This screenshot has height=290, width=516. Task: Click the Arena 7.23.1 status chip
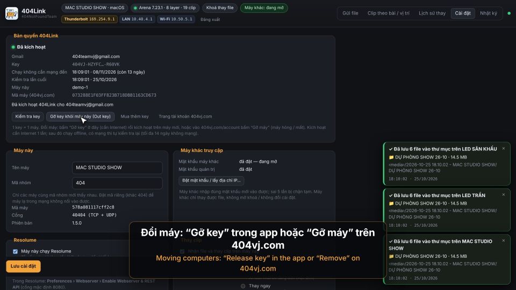pos(165,8)
